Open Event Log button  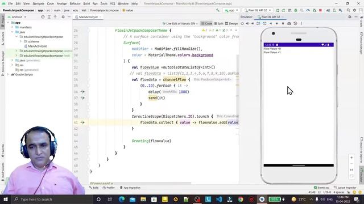321,188
